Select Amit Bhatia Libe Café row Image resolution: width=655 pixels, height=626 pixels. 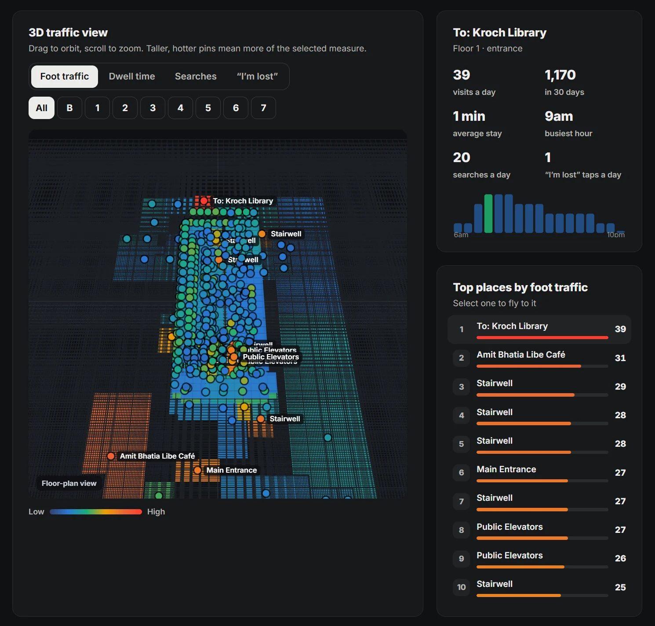point(539,358)
